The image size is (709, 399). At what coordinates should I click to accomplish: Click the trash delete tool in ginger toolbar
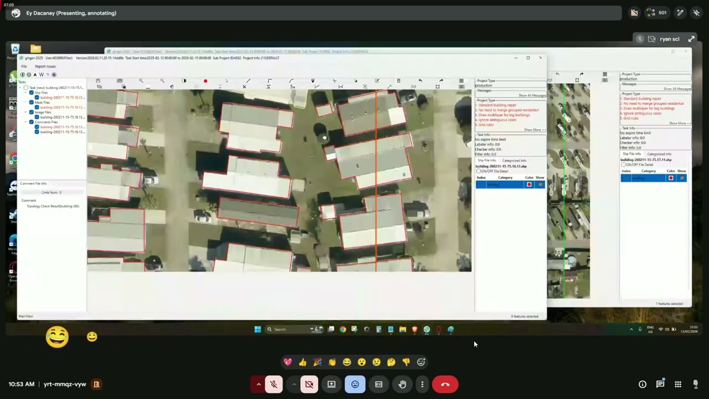tap(398, 81)
